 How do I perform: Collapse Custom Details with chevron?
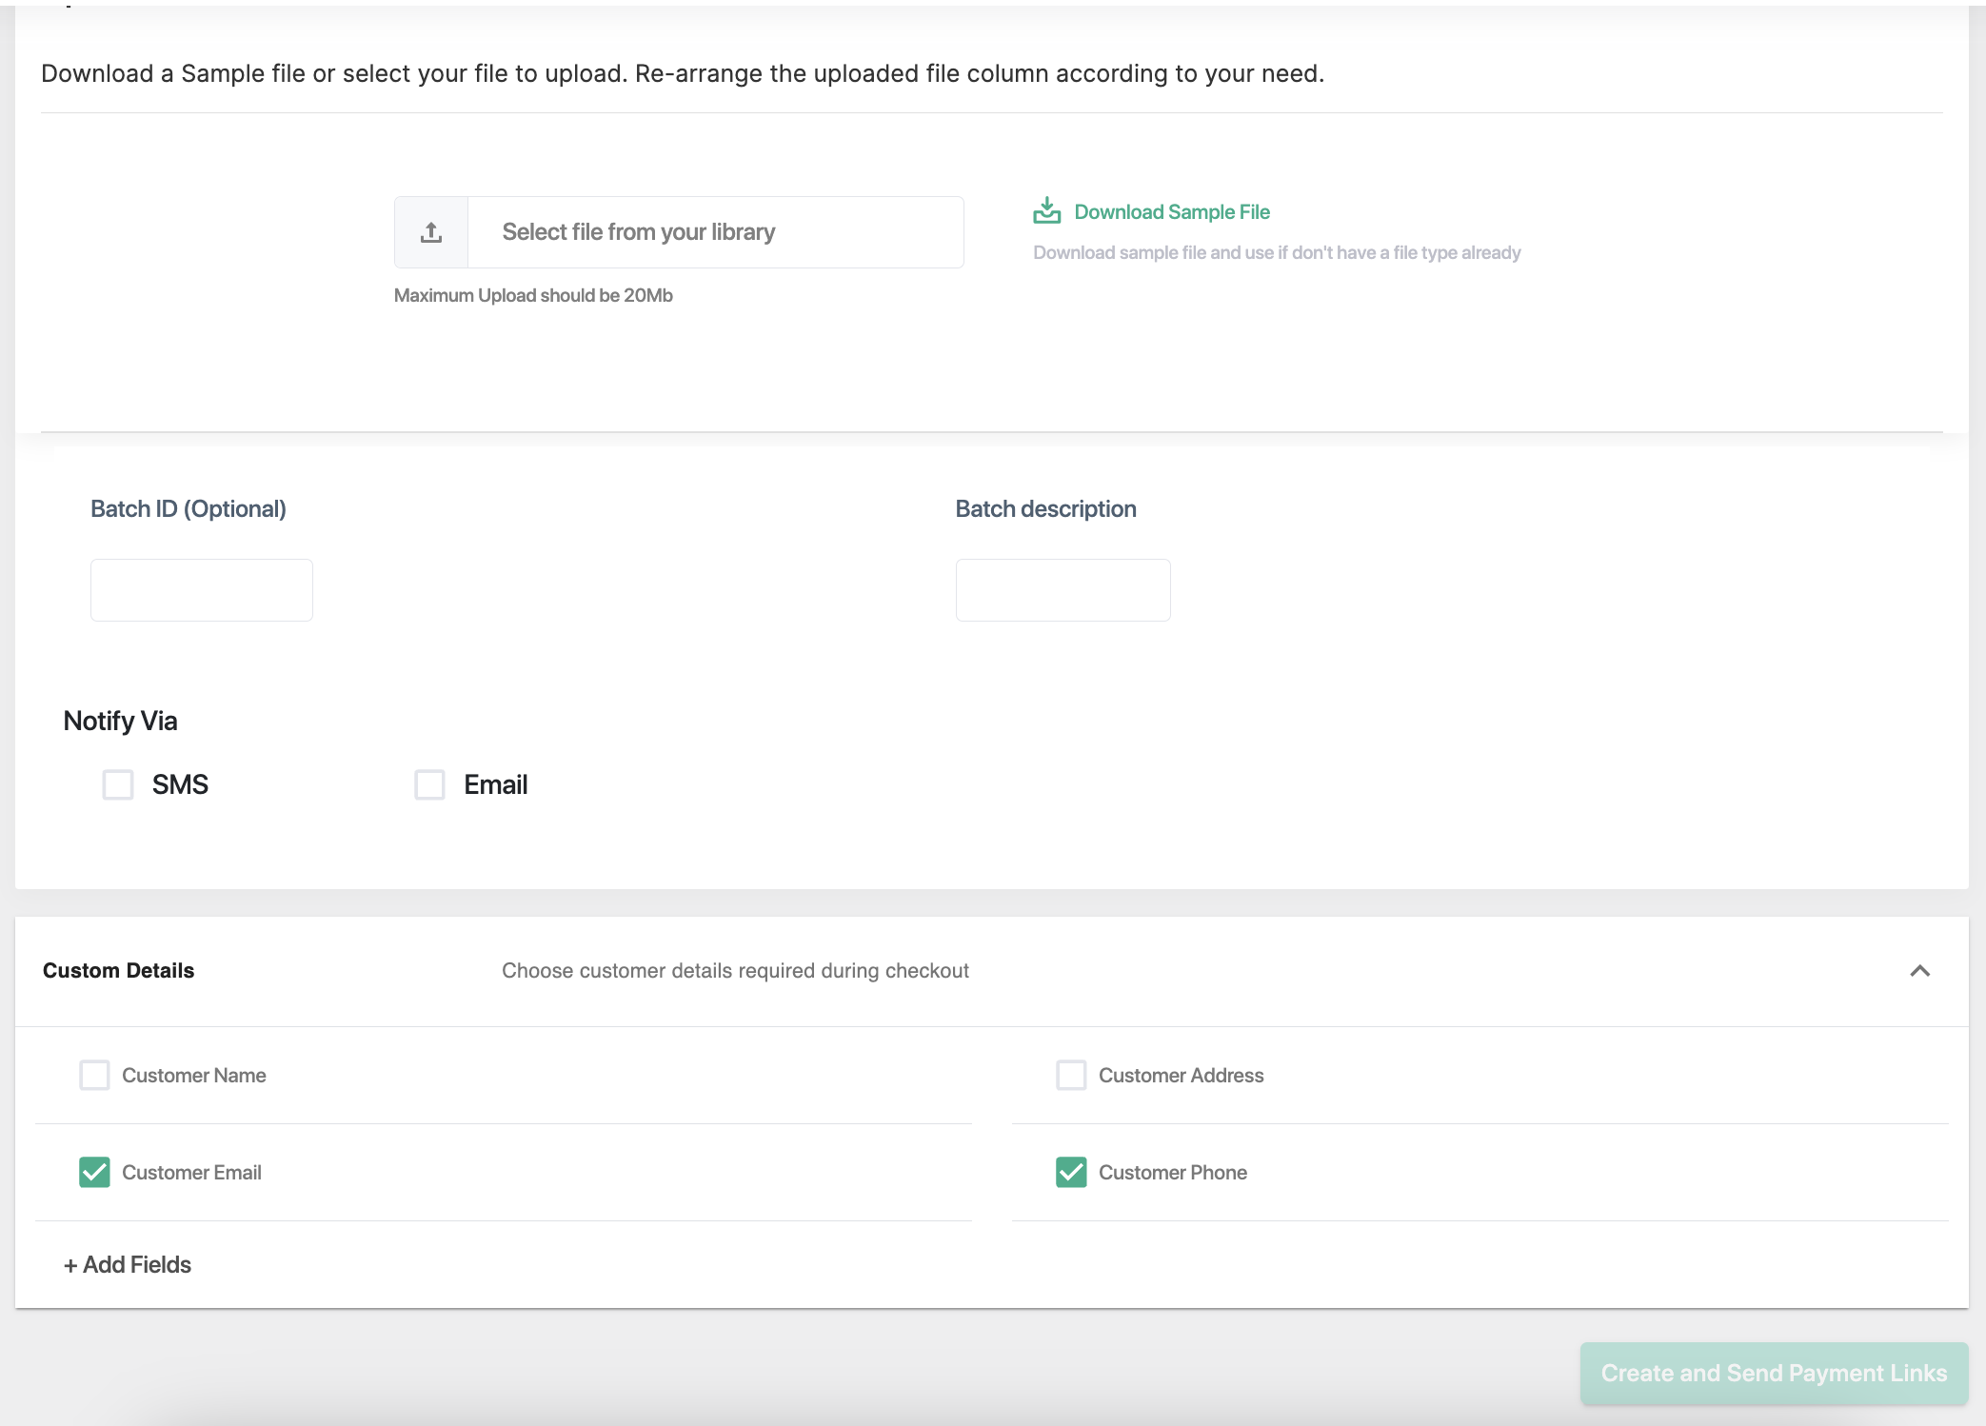pos(1919,971)
